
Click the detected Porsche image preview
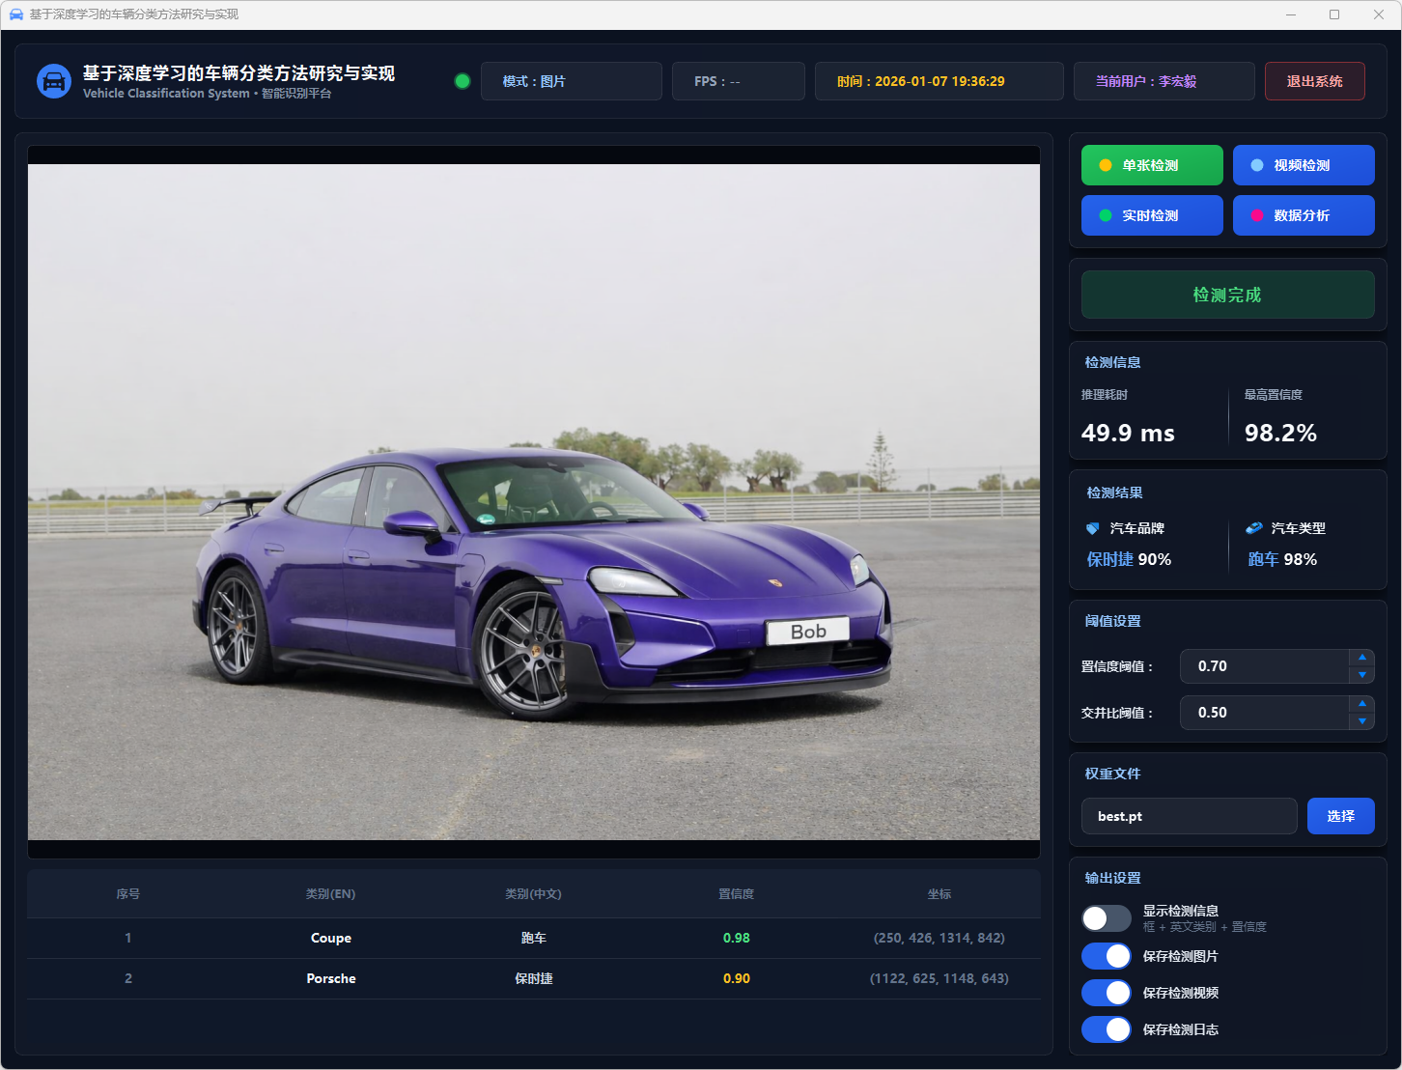[x=534, y=502]
